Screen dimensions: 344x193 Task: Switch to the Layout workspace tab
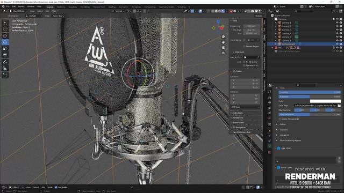[x=50, y=7]
